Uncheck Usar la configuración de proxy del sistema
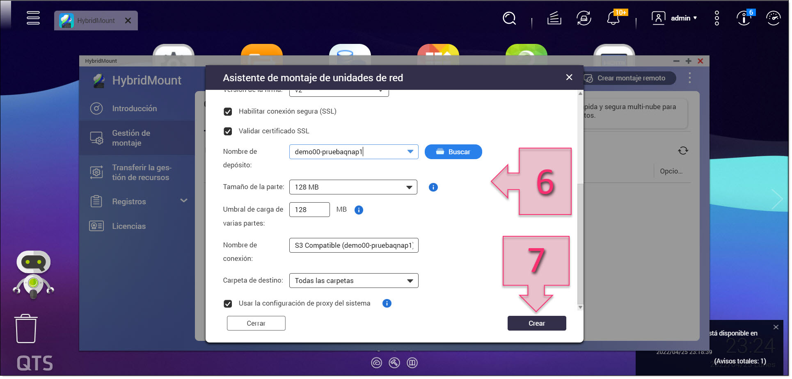 [x=228, y=304]
